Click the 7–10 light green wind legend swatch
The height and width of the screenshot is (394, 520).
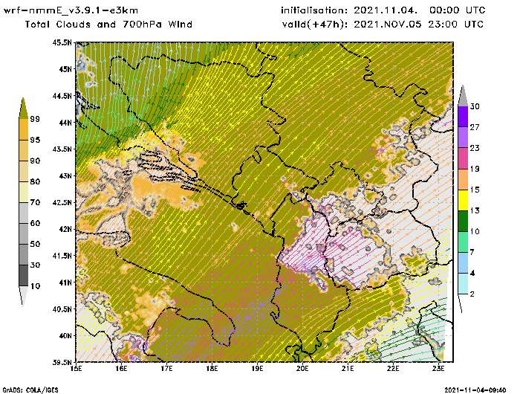tap(463, 242)
